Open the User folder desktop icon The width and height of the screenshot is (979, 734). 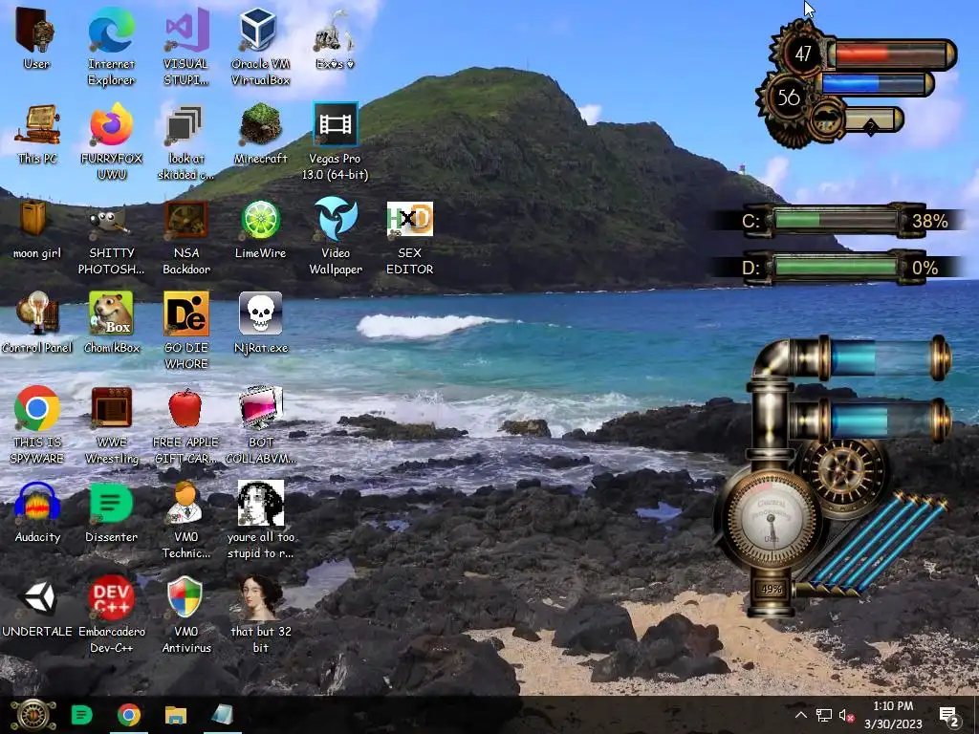point(36,38)
